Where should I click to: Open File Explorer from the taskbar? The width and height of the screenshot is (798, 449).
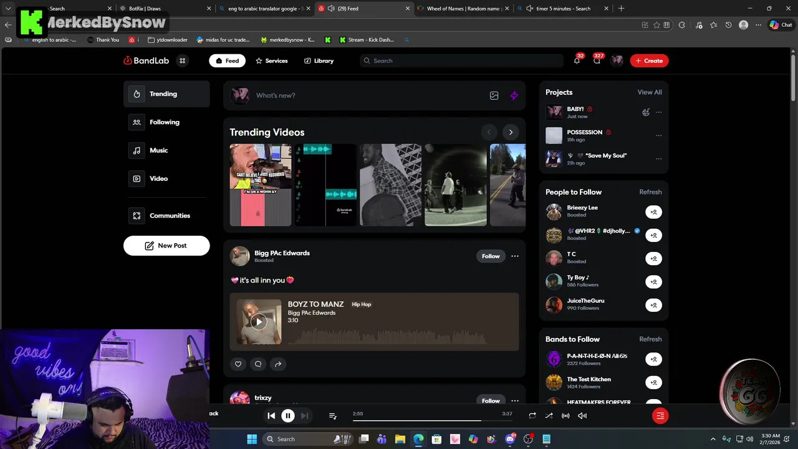pyautogui.click(x=400, y=439)
